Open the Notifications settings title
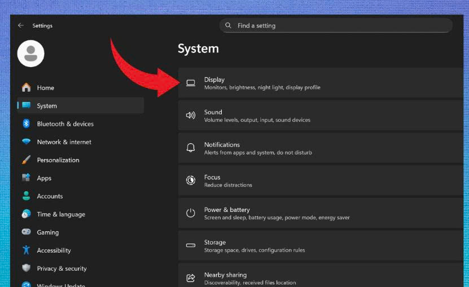Screen dimensions: 469x287 point(222,145)
